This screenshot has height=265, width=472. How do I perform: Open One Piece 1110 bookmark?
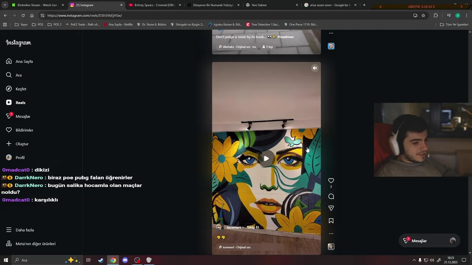(x=300, y=25)
